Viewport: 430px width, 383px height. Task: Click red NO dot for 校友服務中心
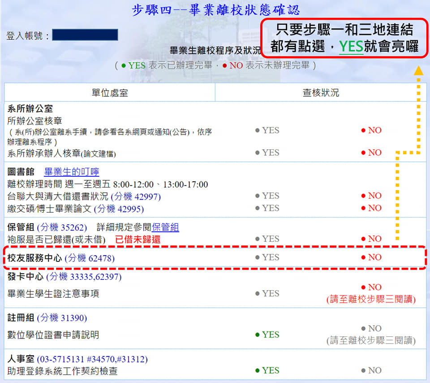(x=363, y=257)
